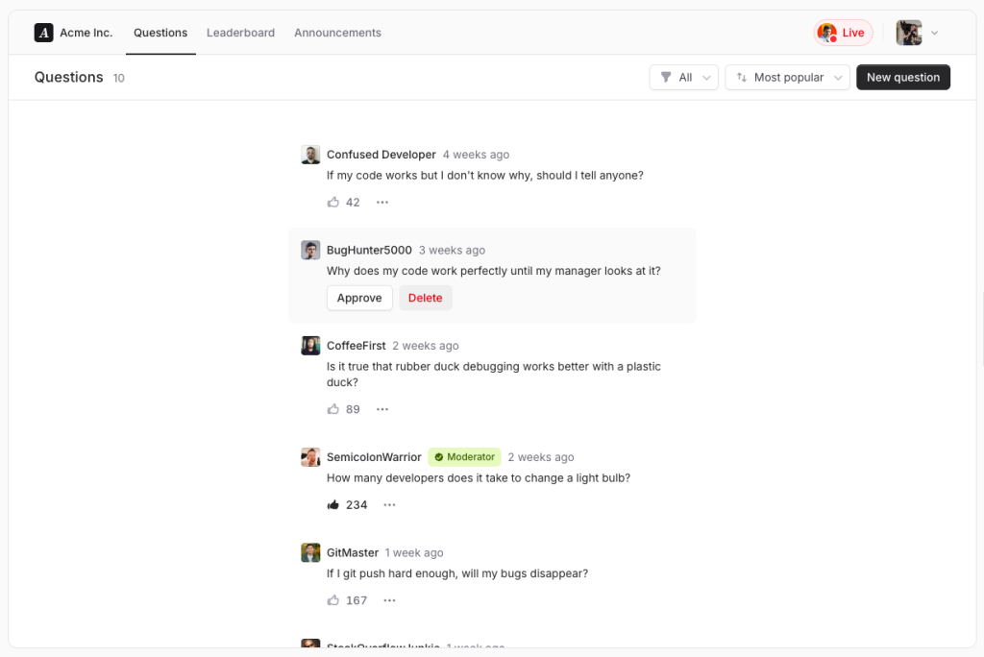The width and height of the screenshot is (984, 657).
Task: Click the Acme Inc. logo icon
Action: (43, 32)
